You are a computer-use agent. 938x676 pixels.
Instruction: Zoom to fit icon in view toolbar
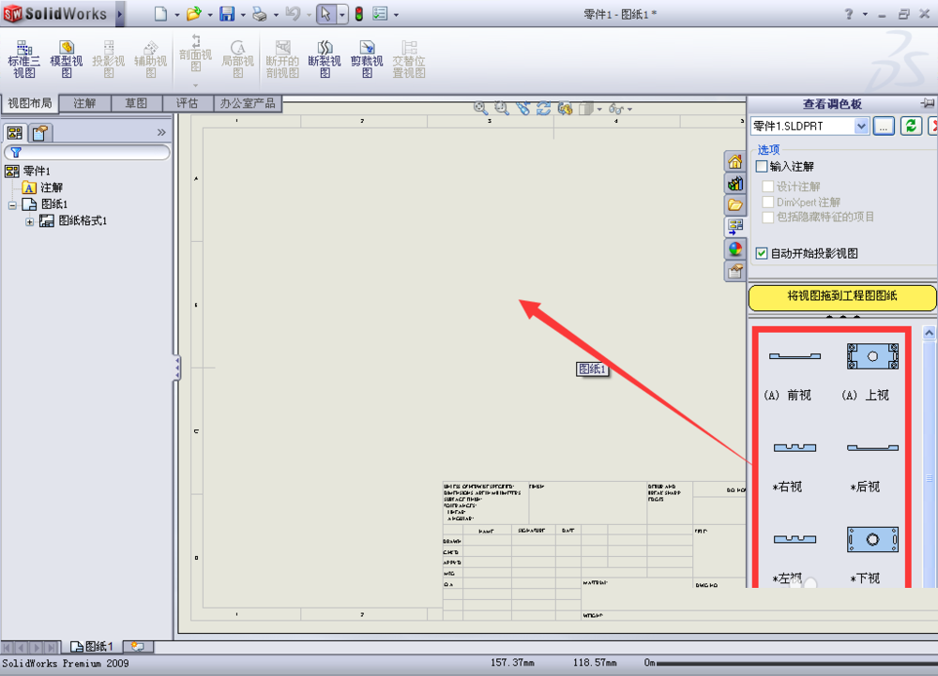click(479, 108)
